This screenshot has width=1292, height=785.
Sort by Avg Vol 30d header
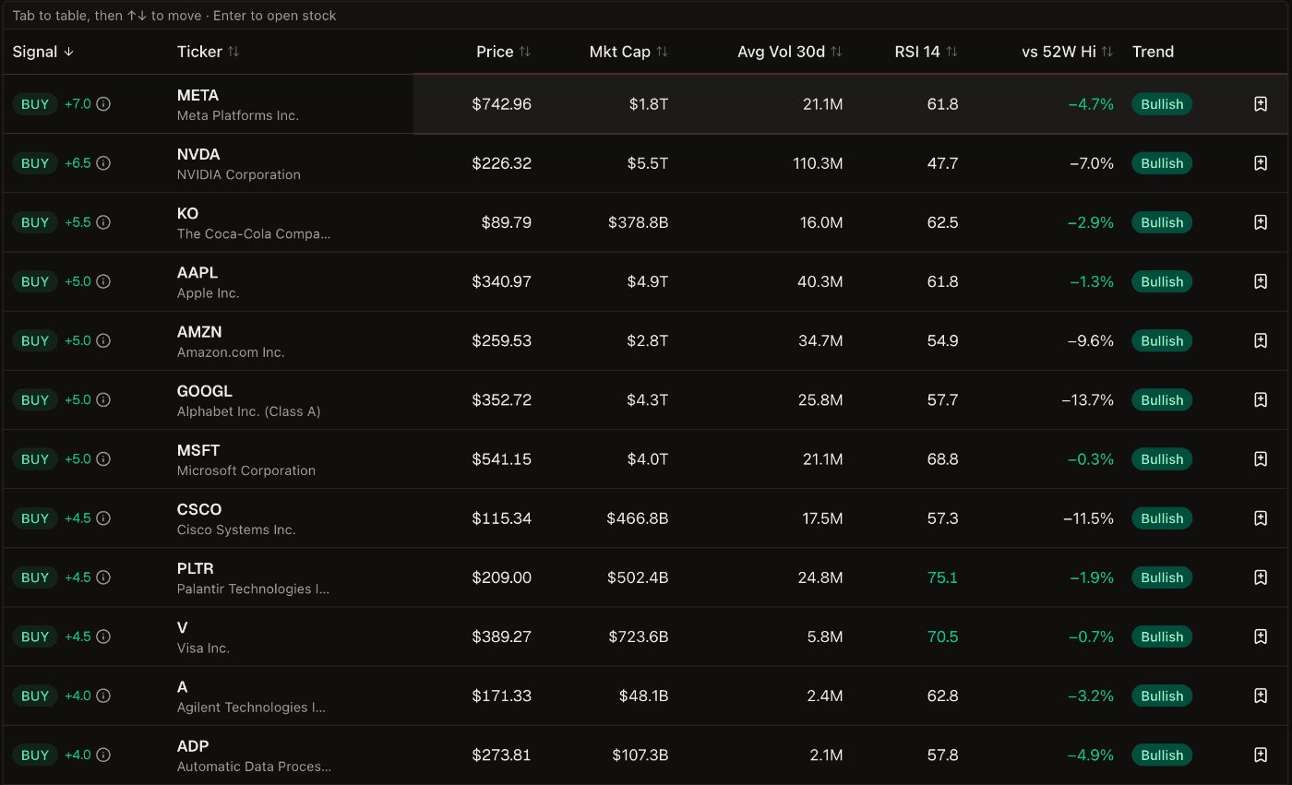pyautogui.click(x=790, y=52)
